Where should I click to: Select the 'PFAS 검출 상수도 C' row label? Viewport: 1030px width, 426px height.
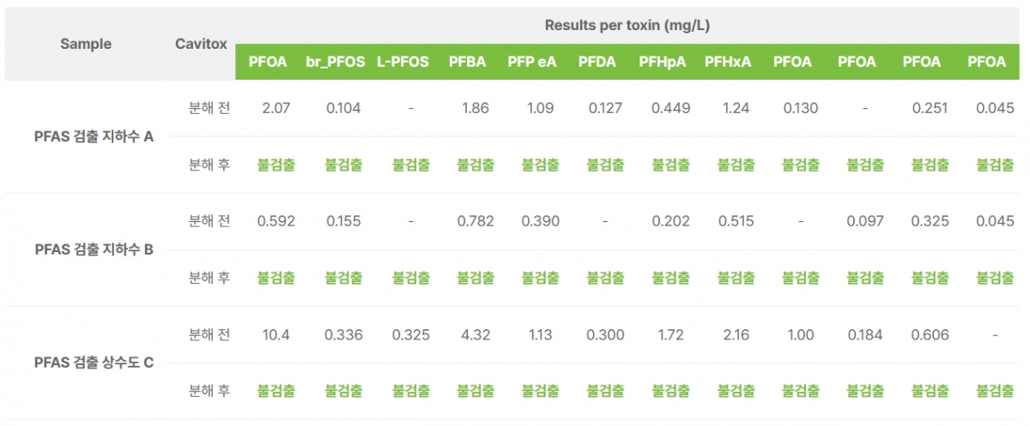click(x=94, y=363)
